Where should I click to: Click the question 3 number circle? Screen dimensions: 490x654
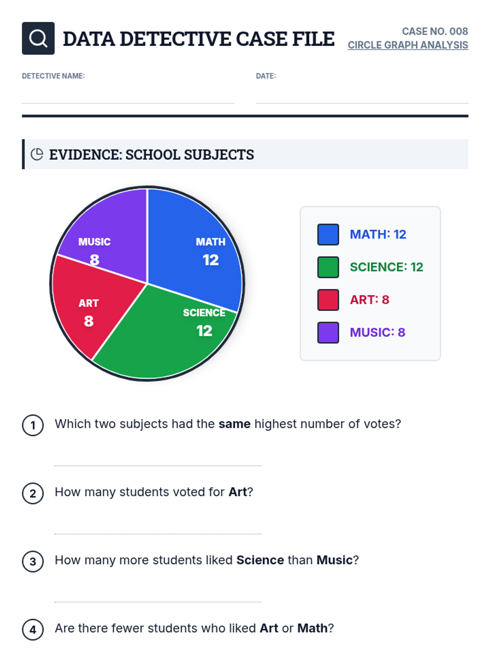33,562
